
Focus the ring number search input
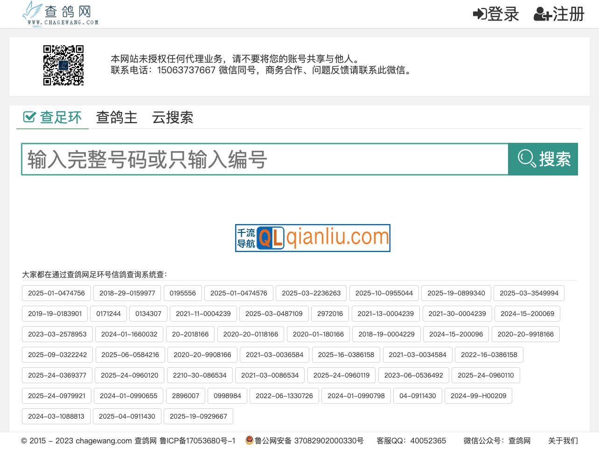[265, 159]
